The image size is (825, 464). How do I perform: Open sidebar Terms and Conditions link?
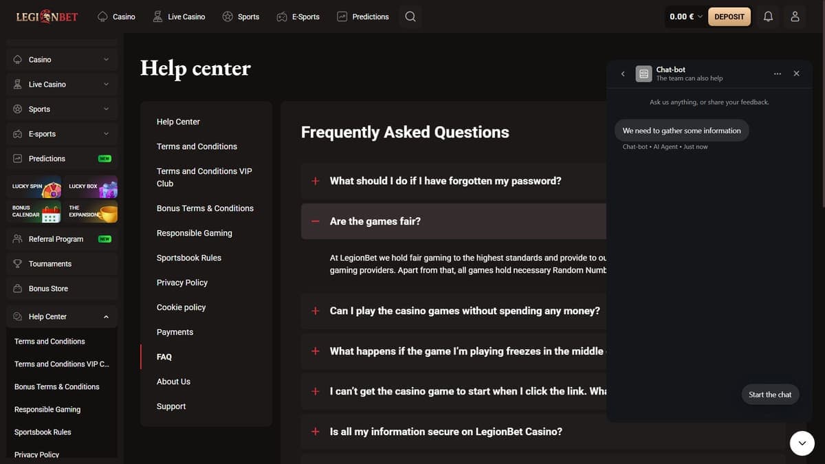pyautogui.click(x=49, y=342)
